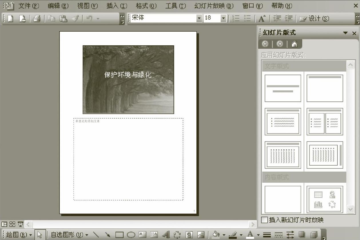This screenshot has height=240, width=360.
Task: Expand the Font Color dropdown arrow
Action: (x=258, y=235)
